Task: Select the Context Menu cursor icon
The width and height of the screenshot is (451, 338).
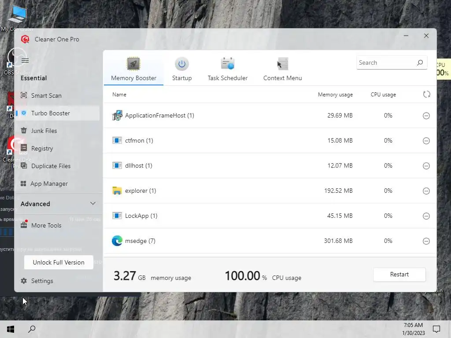Action: click(x=282, y=64)
